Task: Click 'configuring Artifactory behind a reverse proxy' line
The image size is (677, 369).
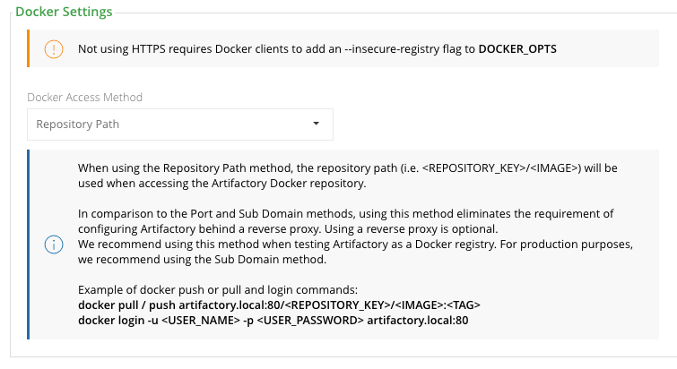Action: [x=288, y=229]
